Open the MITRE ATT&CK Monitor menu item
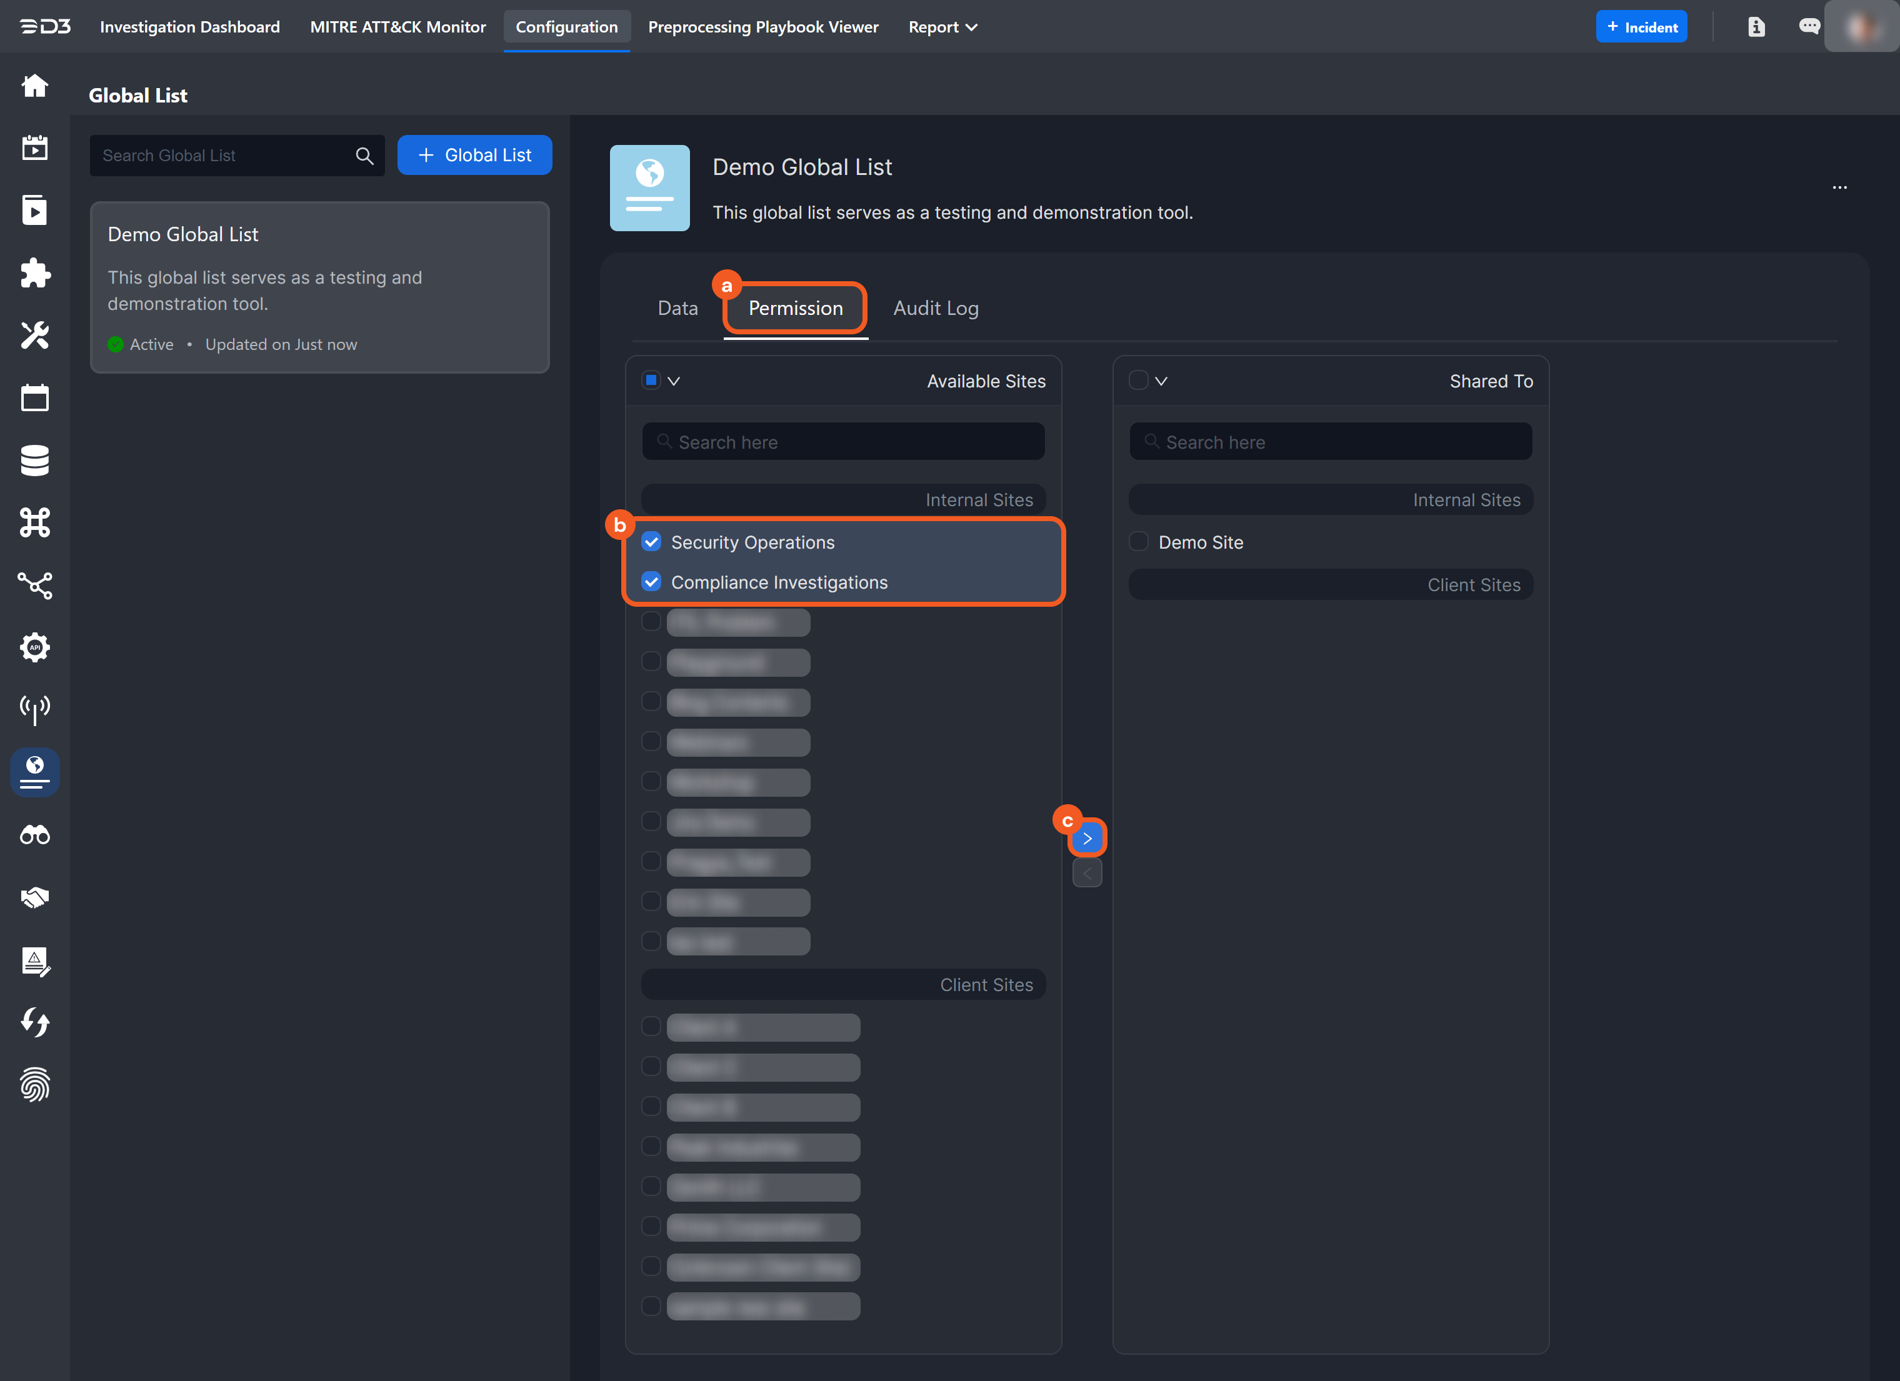 coord(397,27)
